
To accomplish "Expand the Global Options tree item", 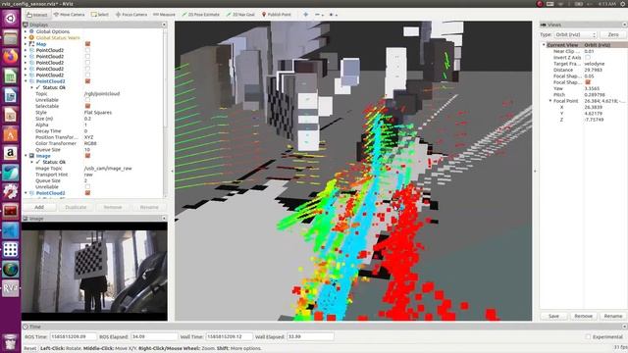I will pos(26,31).
